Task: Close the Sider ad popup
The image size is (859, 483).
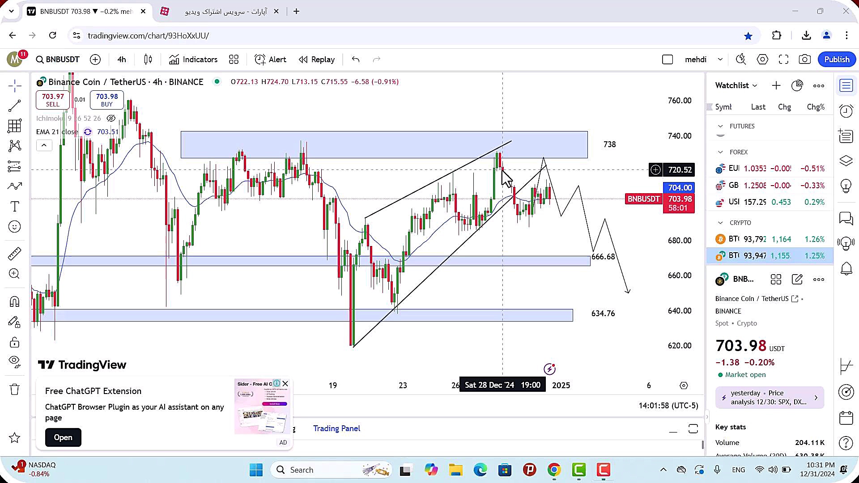Action: point(285,384)
